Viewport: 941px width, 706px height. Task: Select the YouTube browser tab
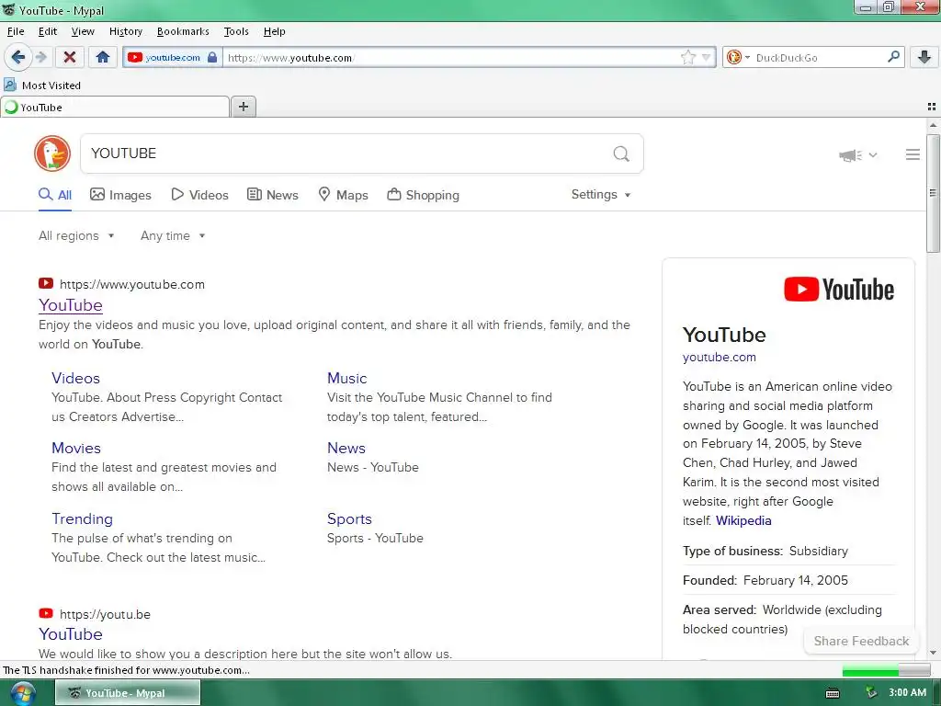pyautogui.click(x=115, y=108)
